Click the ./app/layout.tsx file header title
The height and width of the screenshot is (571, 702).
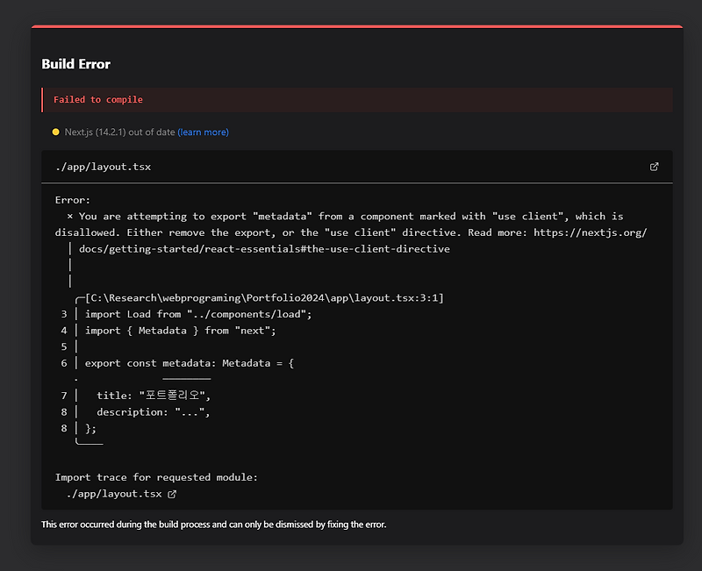pyautogui.click(x=103, y=167)
